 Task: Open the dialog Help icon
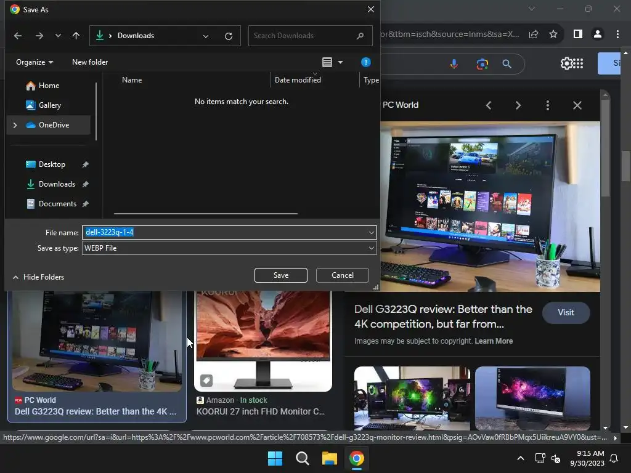[365, 62]
